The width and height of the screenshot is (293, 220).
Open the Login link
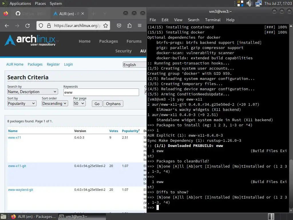(x=68, y=64)
